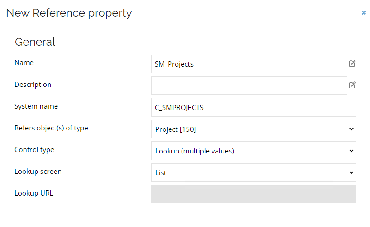Click the Name label

pos(24,63)
